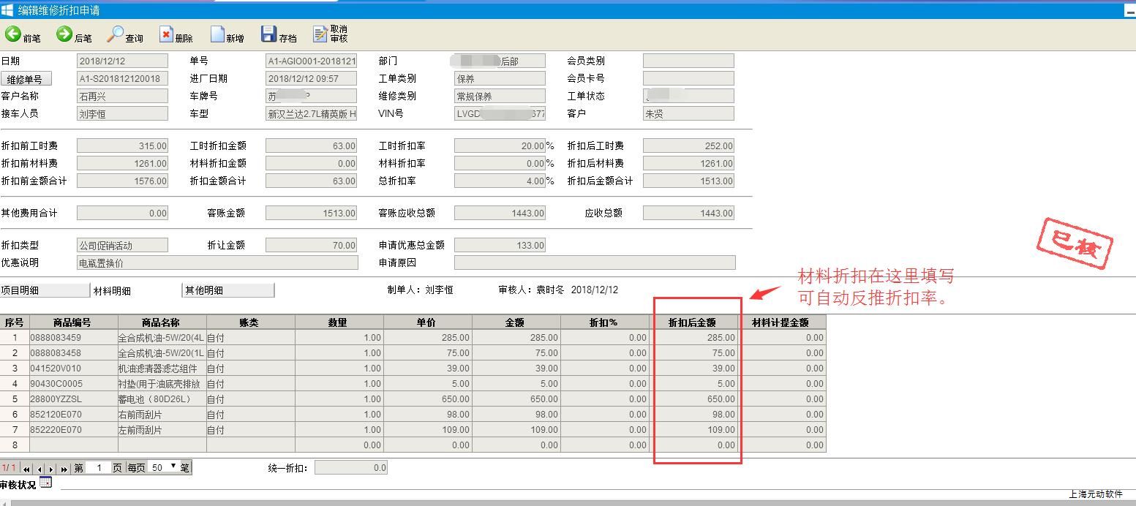Click the page number input field
Screen dimensions: 1136x506
(99, 467)
